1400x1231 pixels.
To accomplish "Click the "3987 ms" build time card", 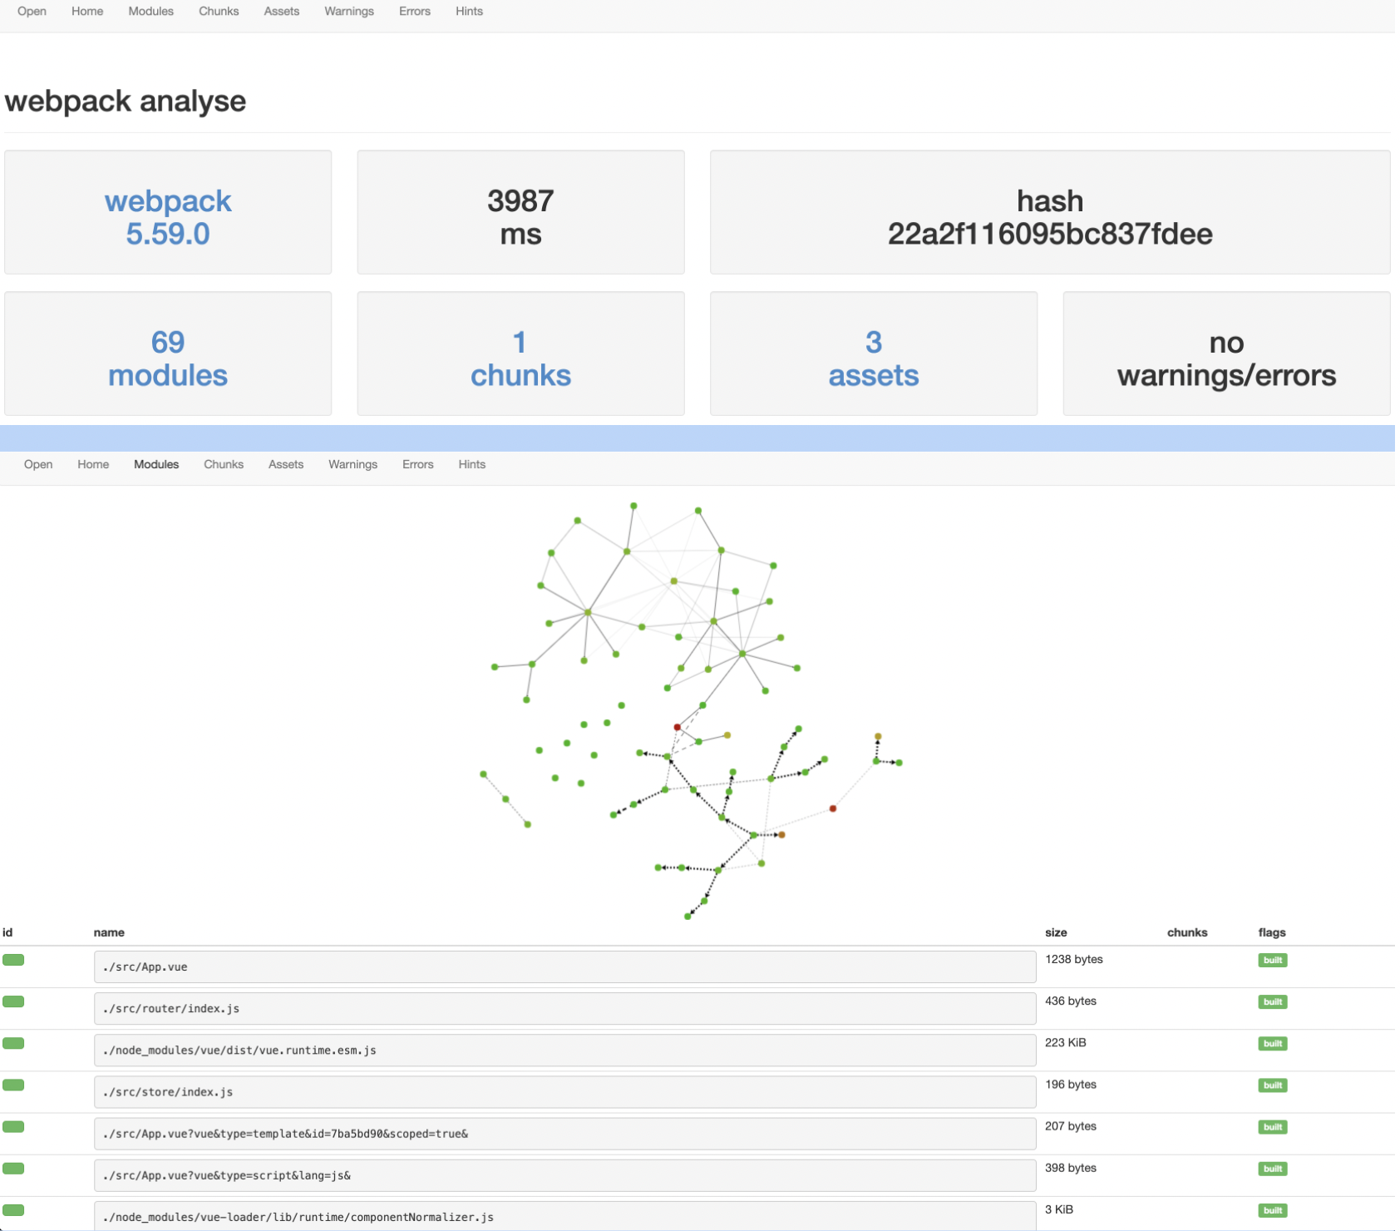I will click(x=520, y=212).
